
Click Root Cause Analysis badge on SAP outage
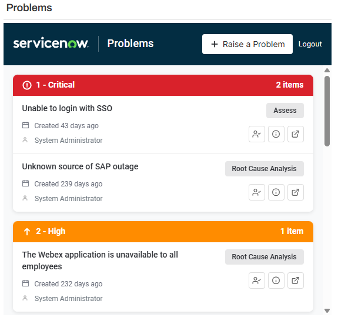tap(265, 169)
